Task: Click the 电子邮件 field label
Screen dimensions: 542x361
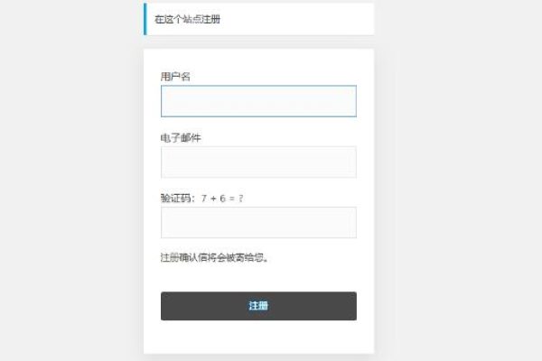Action: 180,137
